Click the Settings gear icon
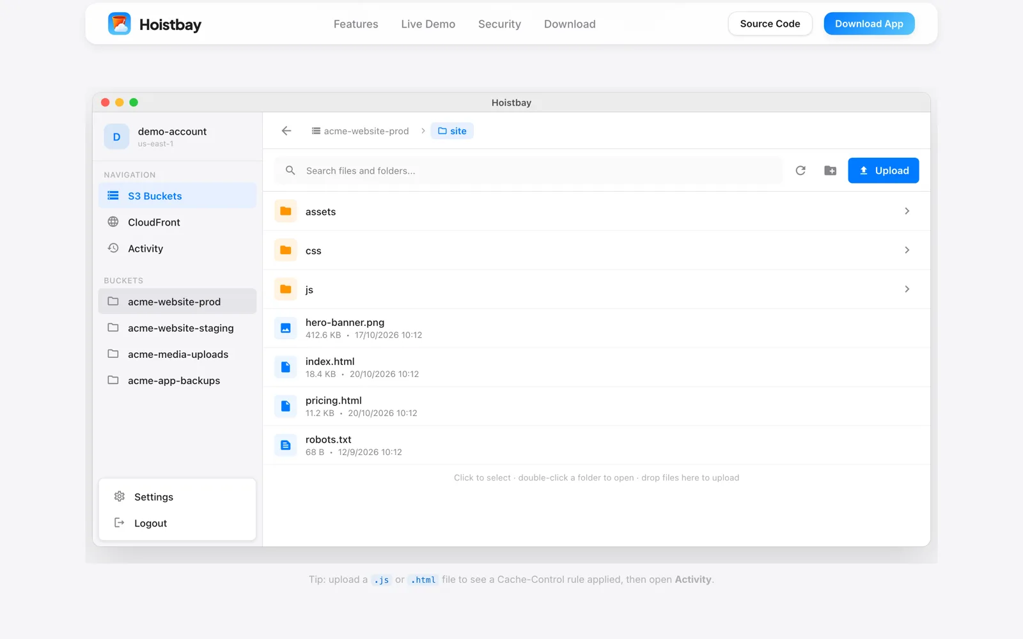Viewport: 1023px width, 639px height. [x=120, y=497]
